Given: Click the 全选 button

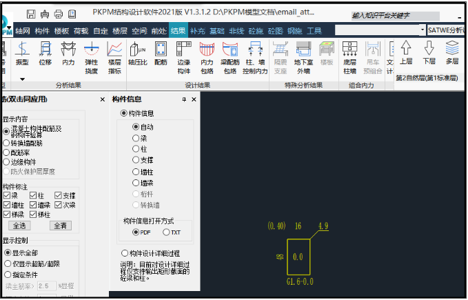Looking at the screenshot, I should pos(20,226).
